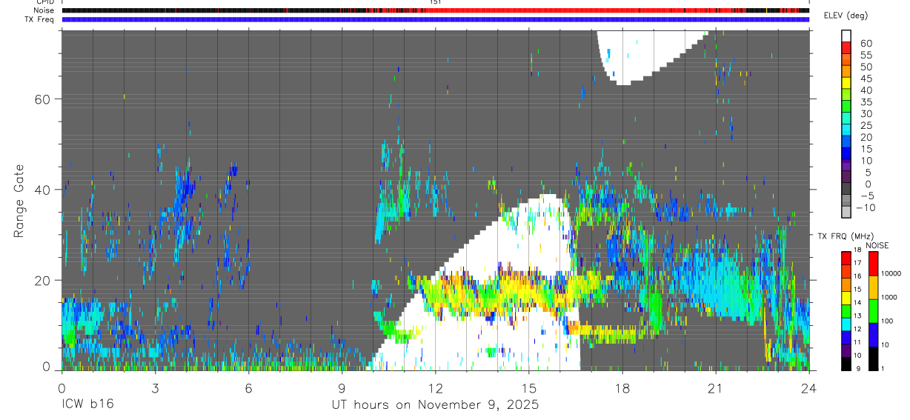Screen dimensions: 910x420
Task: Click the yellow segment of the ELEV colorbar
Action: (846, 83)
